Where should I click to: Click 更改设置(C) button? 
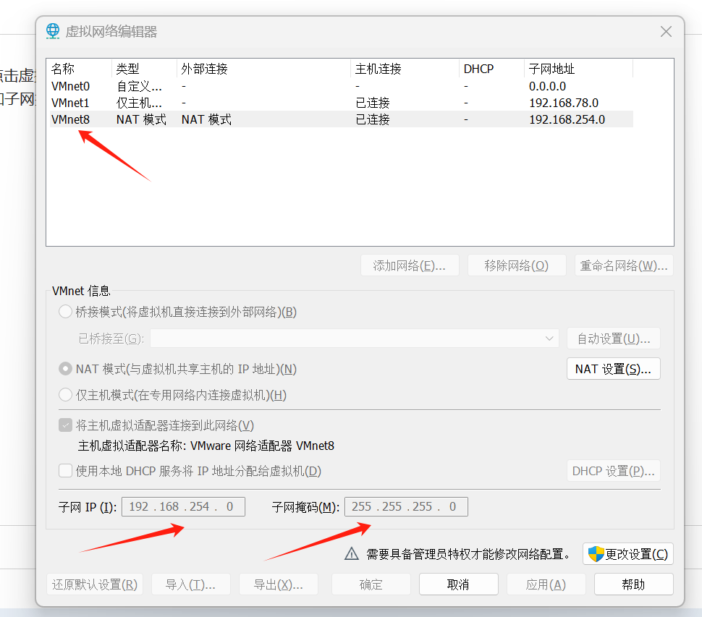click(628, 554)
